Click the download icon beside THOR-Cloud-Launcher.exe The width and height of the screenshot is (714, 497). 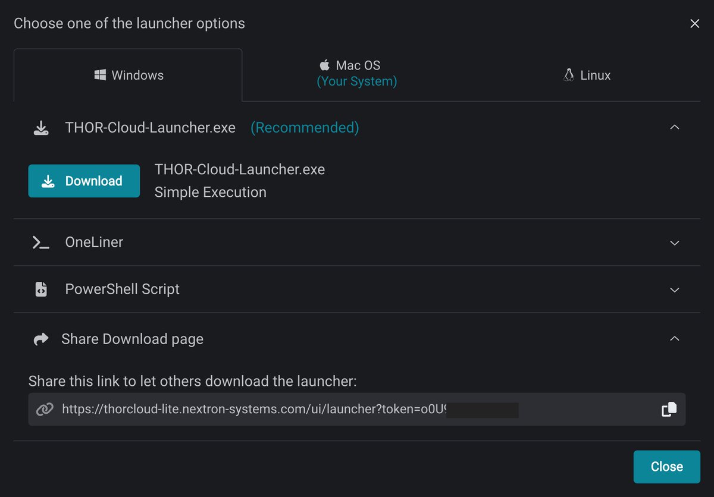(x=40, y=127)
